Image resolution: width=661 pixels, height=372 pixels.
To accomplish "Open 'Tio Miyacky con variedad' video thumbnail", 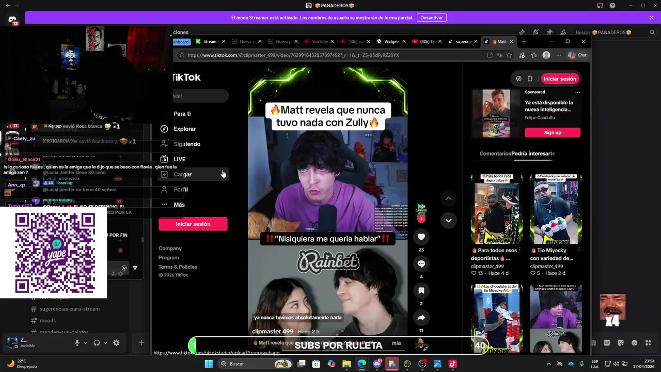I will (556, 209).
